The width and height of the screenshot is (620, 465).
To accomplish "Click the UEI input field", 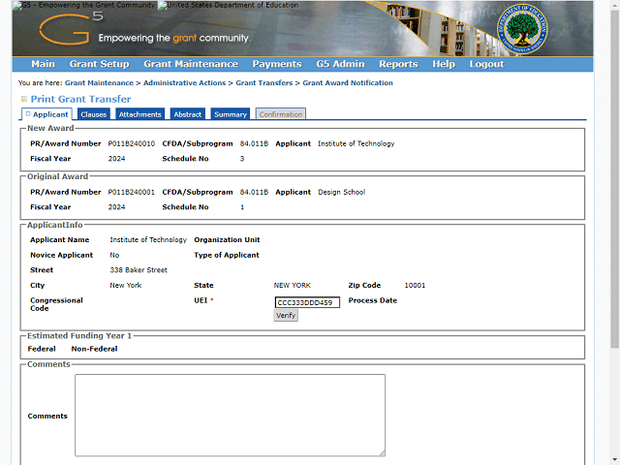I will pos(307,302).
